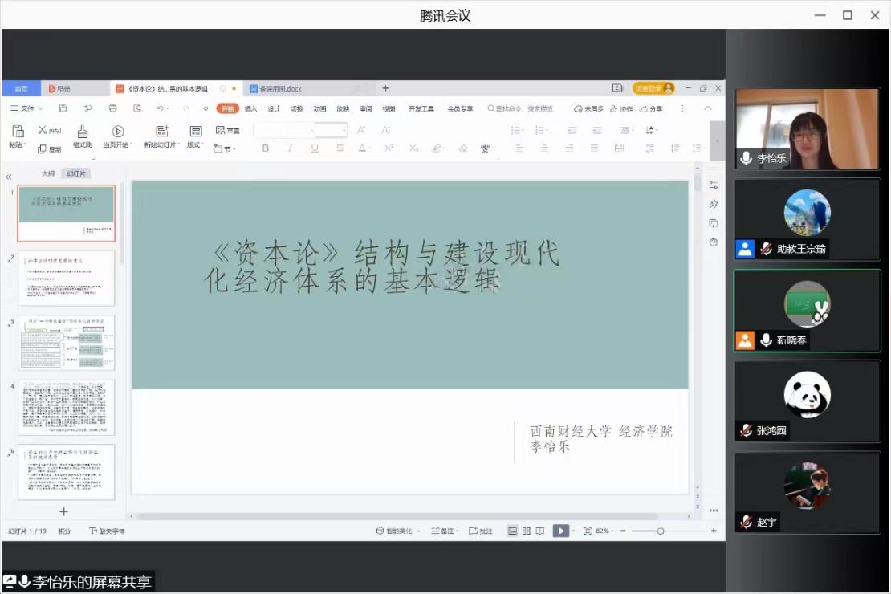Image resolution: width=891 pixels, height=594 pixels.
Task: Select slide 3 thumbnail in the panel
Action: click(x=67, y=343)
